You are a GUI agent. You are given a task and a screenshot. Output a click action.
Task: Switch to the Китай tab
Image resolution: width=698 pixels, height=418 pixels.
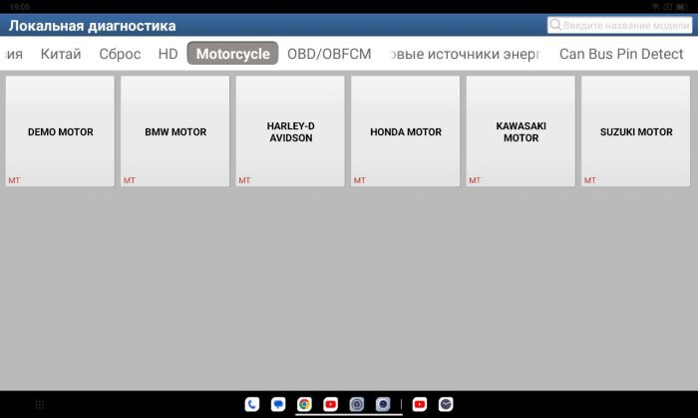click(x=61, y=54)
